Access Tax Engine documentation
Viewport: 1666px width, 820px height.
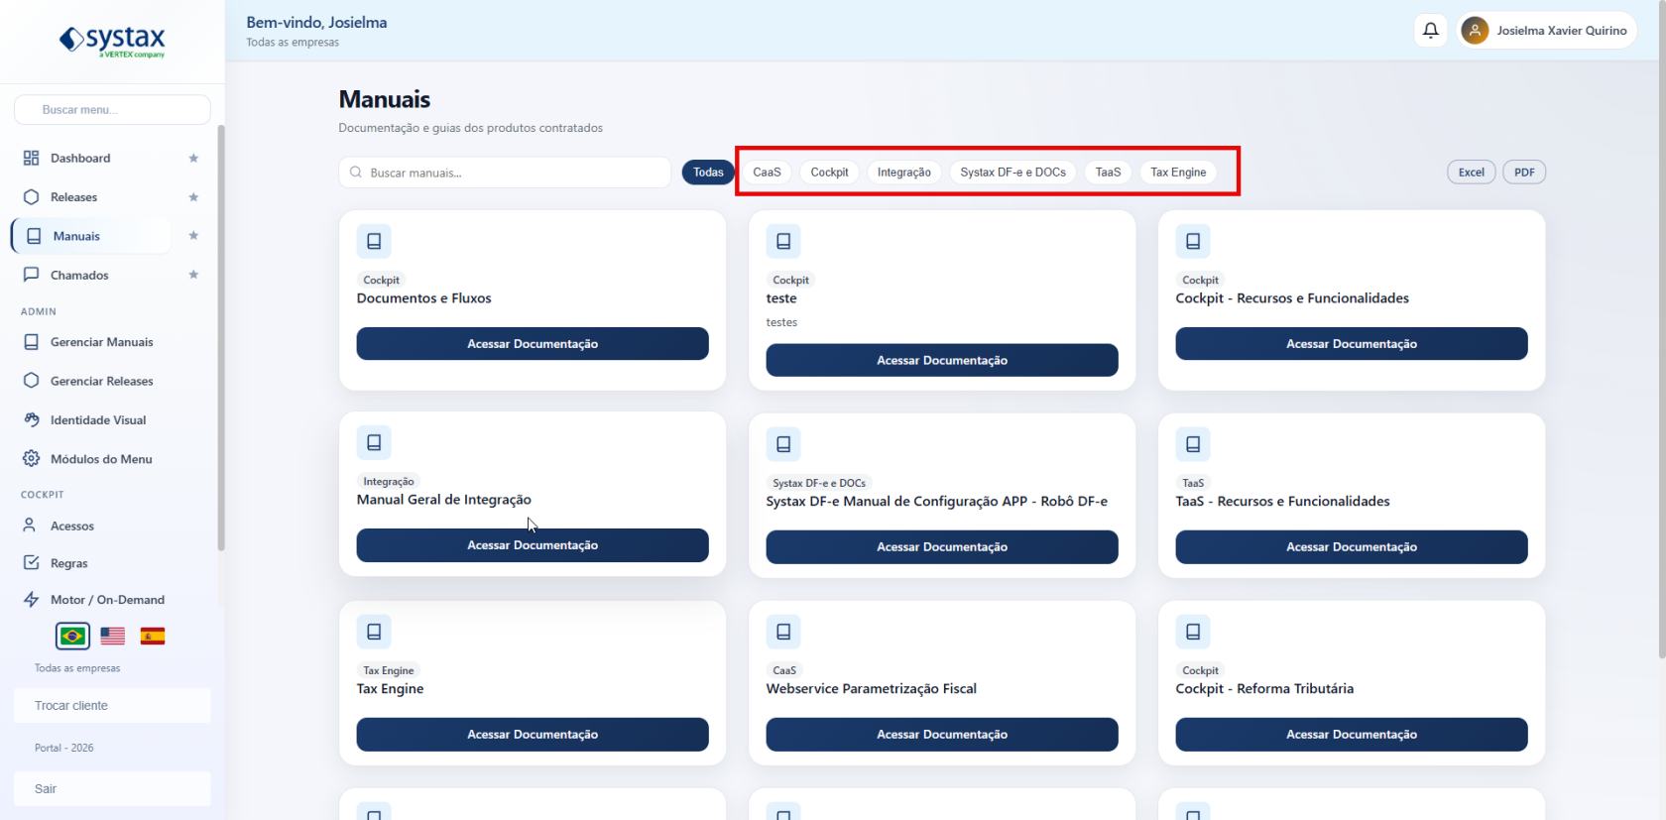[533, 735]
